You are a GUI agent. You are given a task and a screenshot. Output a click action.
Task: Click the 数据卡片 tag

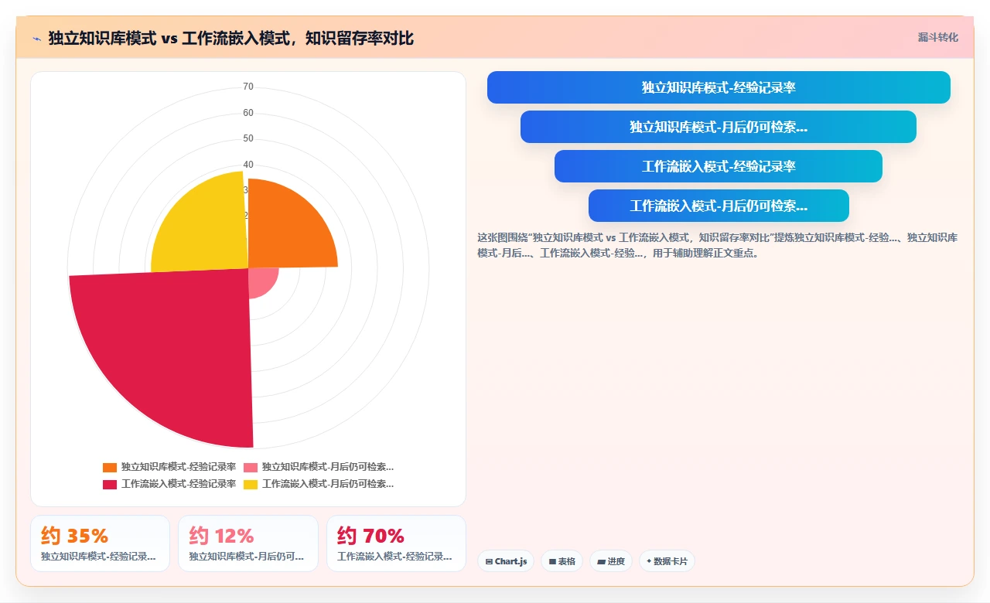coord(667,561)
